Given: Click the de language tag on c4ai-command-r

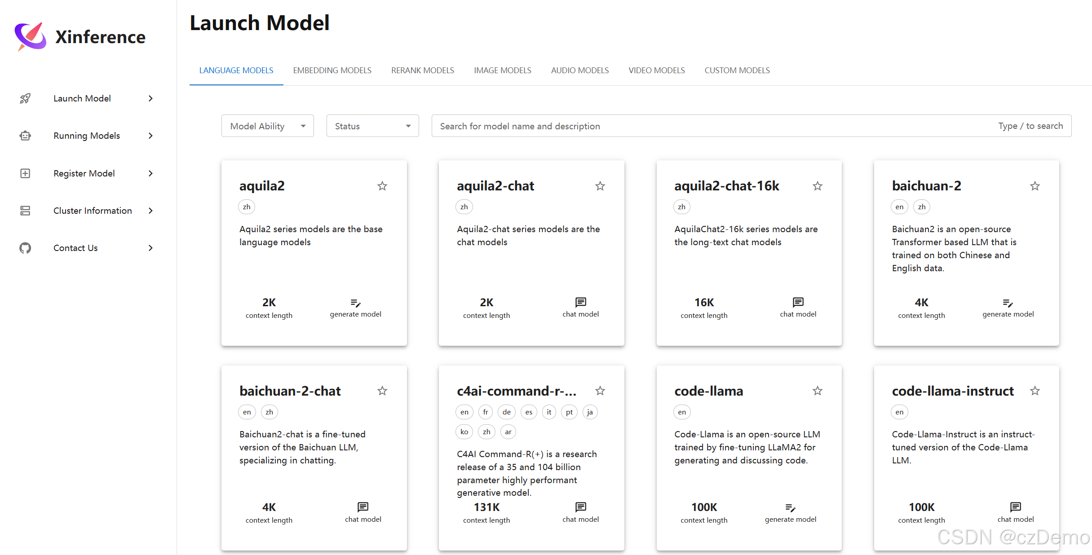Looking at the screenshot, I should click(x=507, y=412).
